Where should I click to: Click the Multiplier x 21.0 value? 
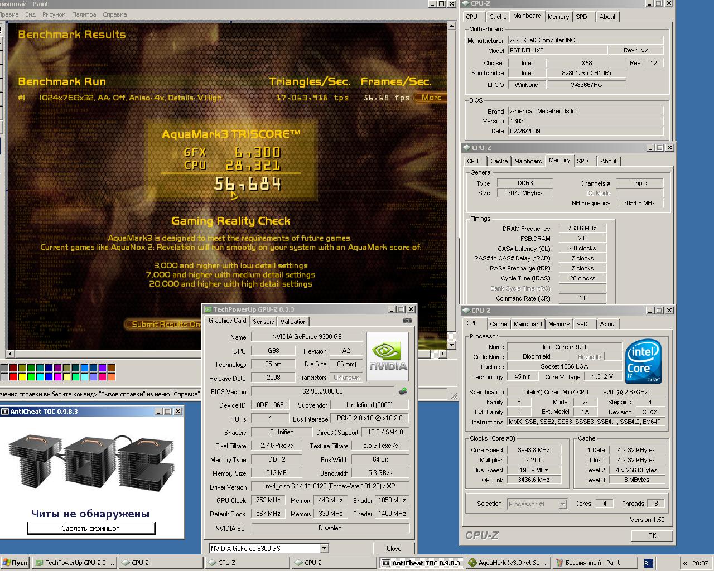tap(533, 460)
